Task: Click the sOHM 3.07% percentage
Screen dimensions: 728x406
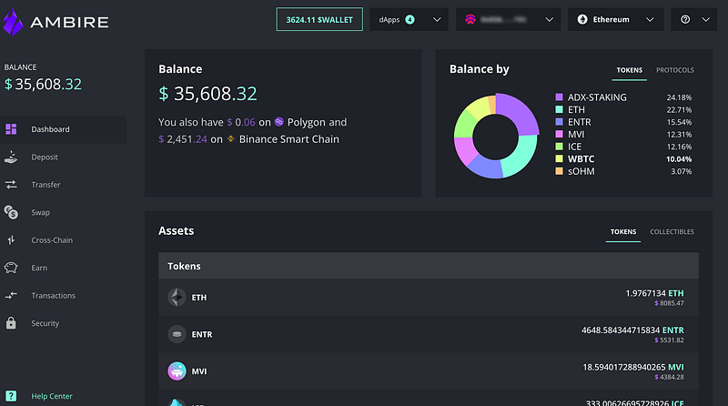Action: 681,171
